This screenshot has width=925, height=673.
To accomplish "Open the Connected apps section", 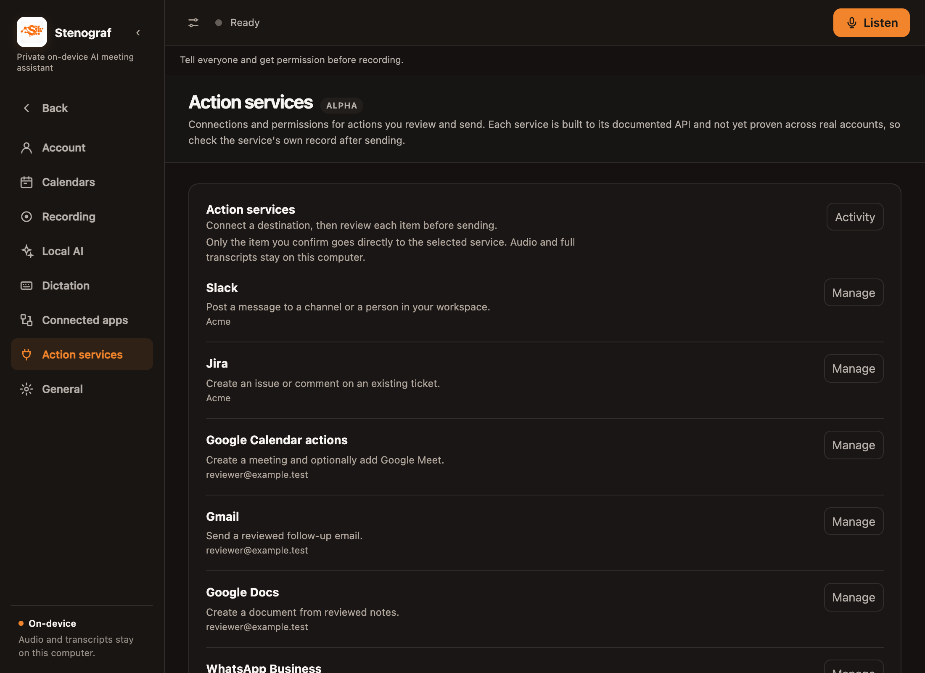I will (82, 320).
